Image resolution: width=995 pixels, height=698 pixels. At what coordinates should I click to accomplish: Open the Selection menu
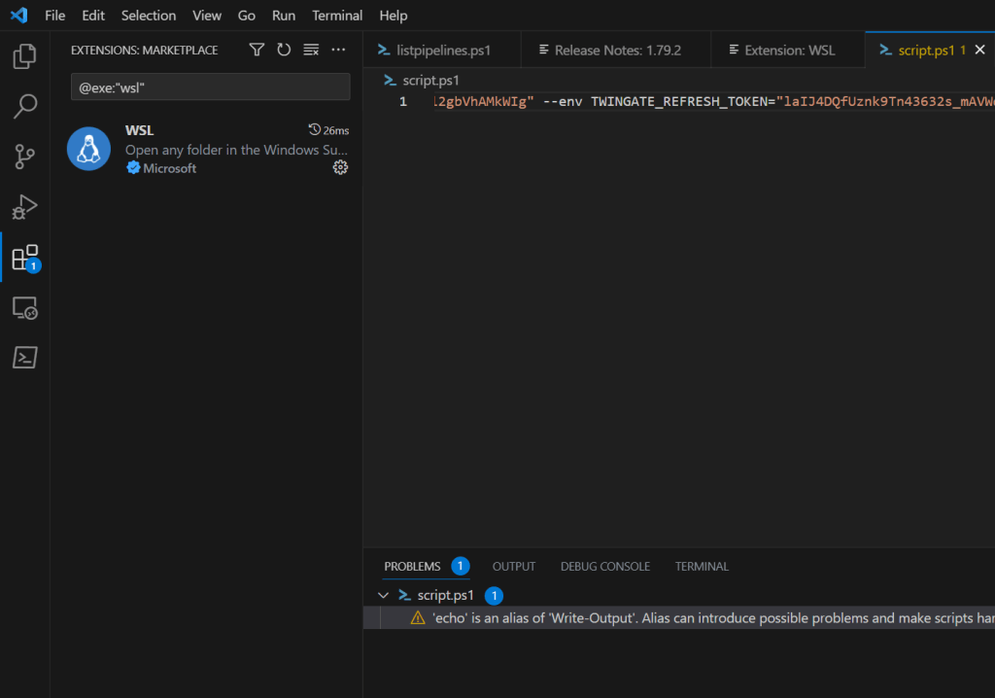coord(149,16)
